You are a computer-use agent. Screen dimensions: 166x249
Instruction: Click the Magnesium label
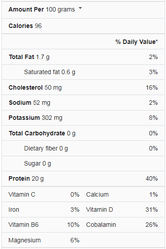(x=24, y=240)
